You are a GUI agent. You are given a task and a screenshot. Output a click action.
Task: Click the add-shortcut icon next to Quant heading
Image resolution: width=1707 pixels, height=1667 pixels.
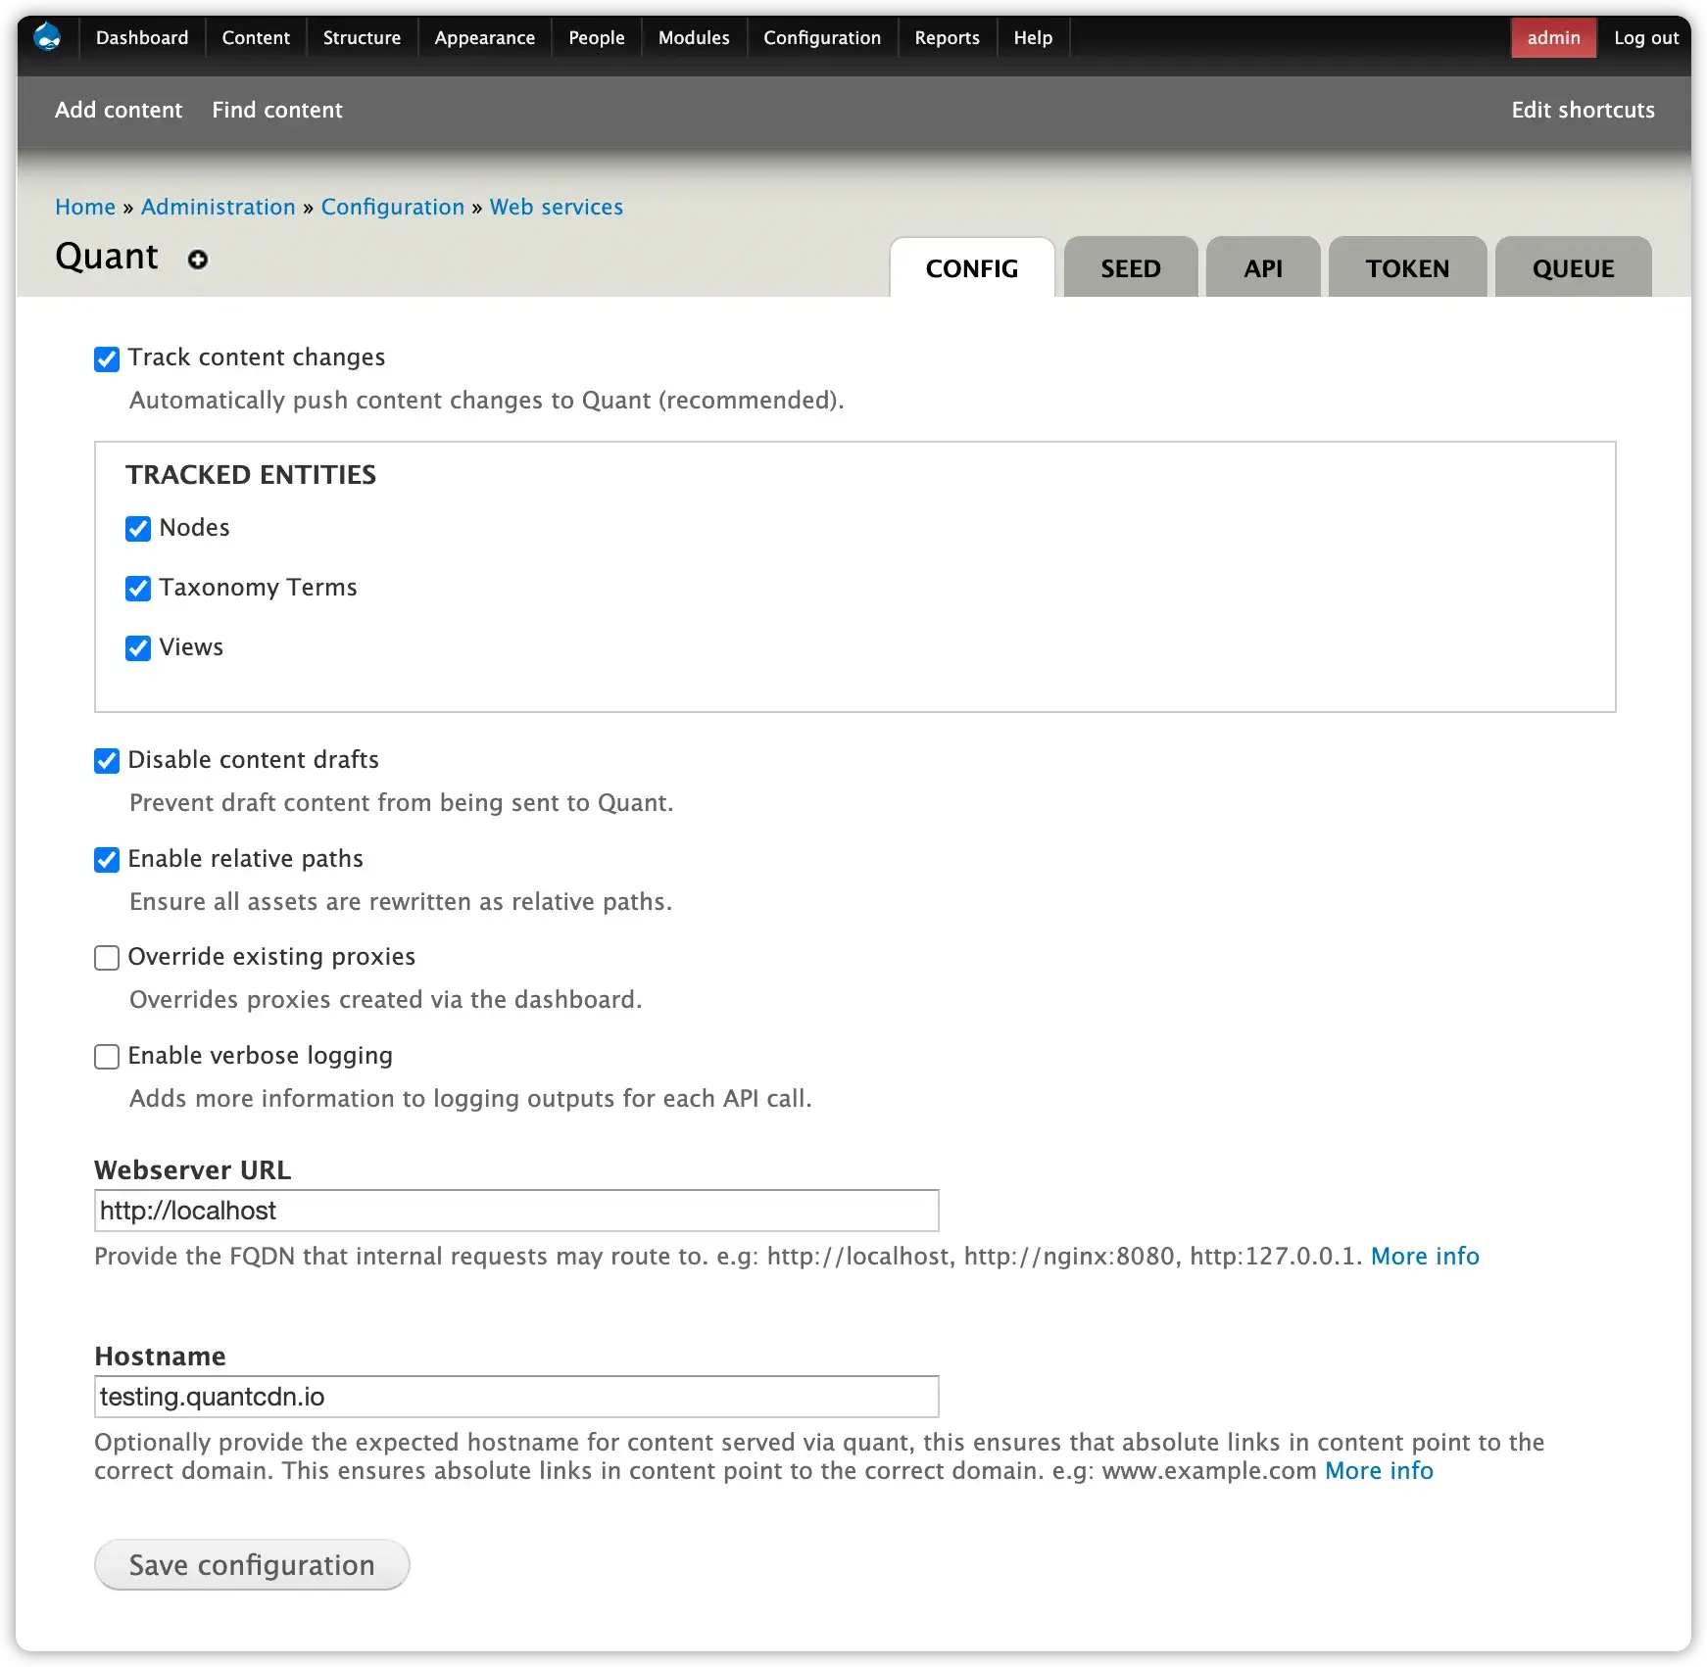click(x=197, y=260)
